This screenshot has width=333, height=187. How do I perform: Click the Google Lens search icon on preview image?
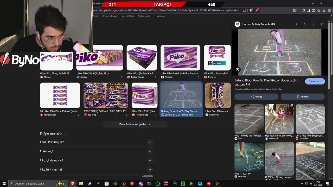point(238,70)
